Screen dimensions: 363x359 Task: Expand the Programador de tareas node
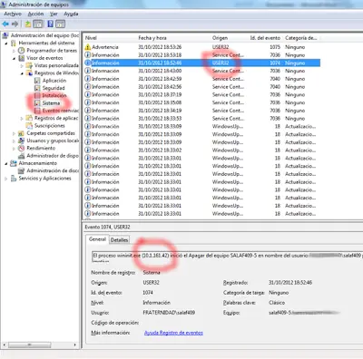point(14,51)
